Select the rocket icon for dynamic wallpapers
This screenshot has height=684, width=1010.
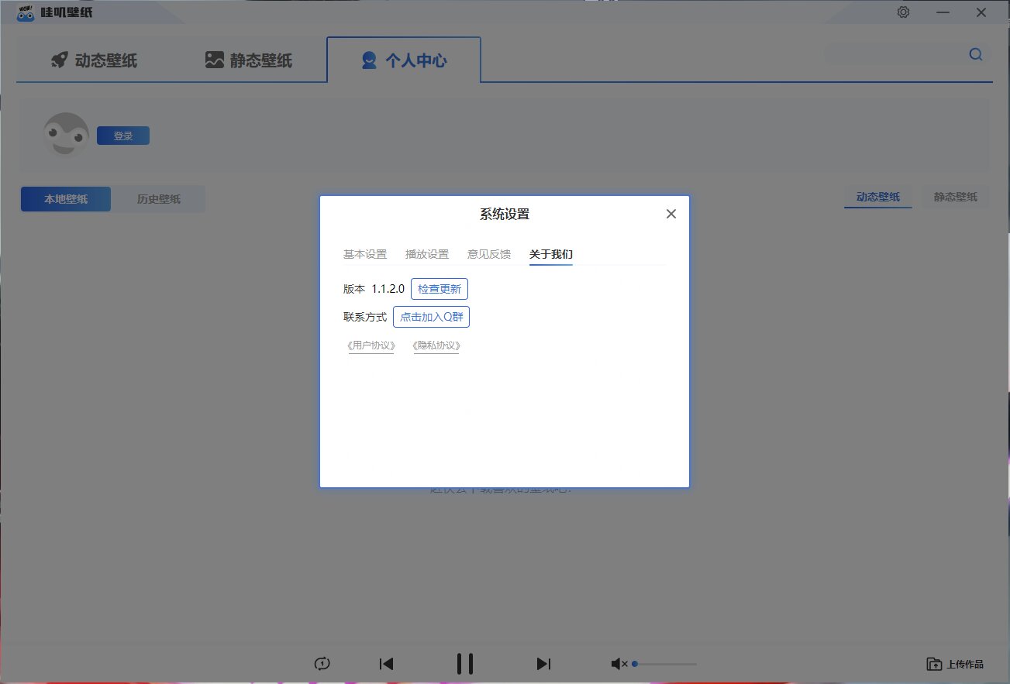point(60,60)
